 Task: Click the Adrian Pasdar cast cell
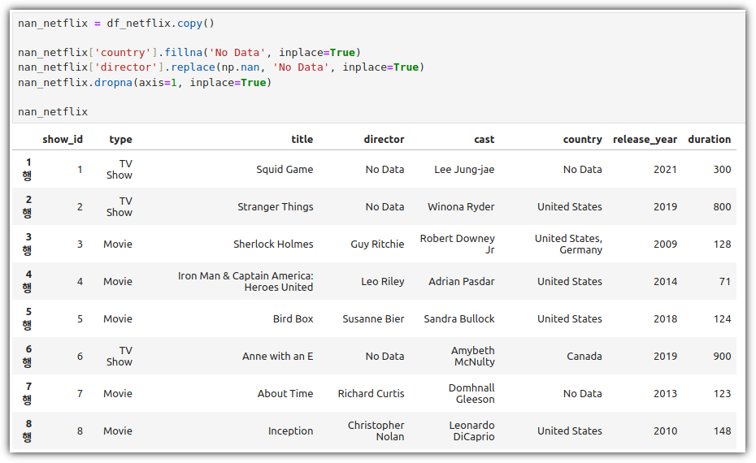pyautogui.click(x=462, y=281)
